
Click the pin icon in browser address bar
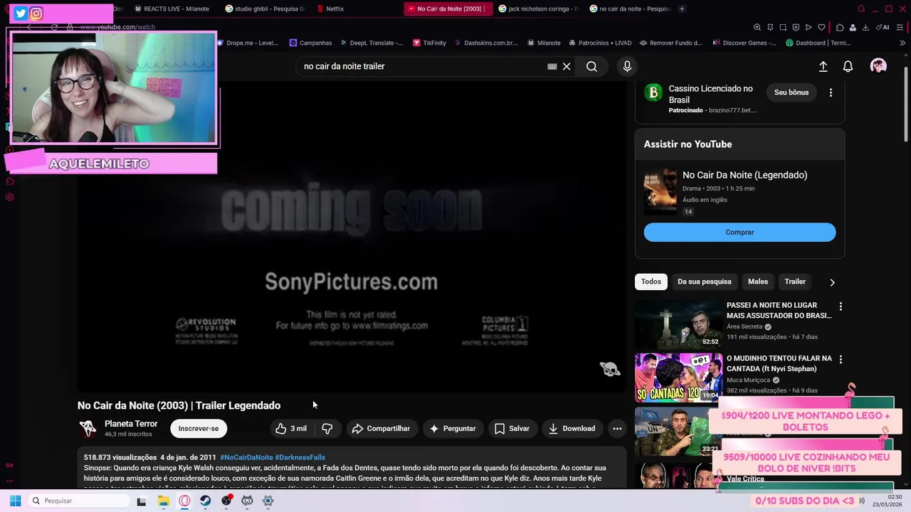(x=770, y=27)
